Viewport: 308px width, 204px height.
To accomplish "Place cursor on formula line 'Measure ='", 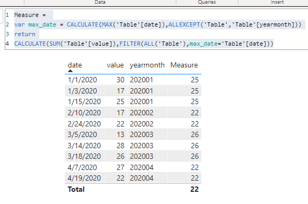I will (x=30, y=15).
